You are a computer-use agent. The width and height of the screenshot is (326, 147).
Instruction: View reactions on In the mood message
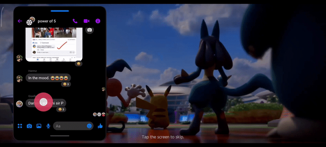coord(66,84)
